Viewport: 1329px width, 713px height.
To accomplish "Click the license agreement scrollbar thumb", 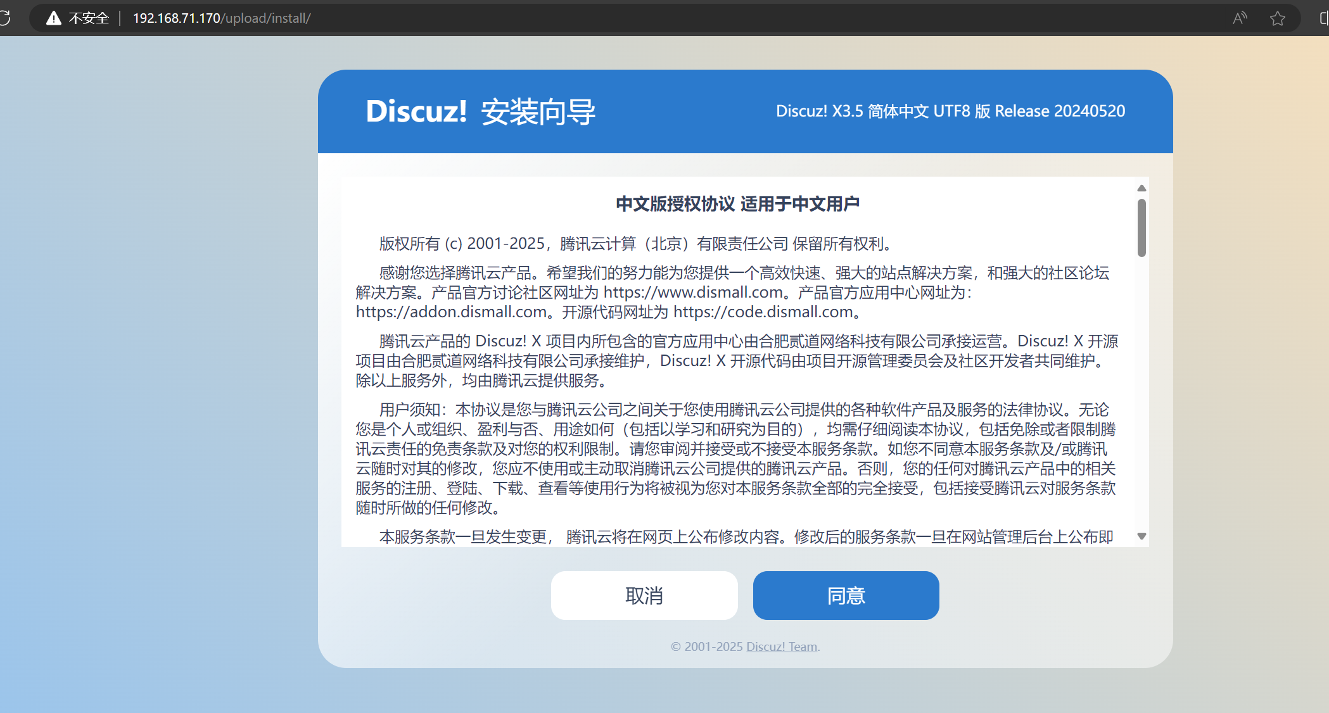I will (1141, 228).
